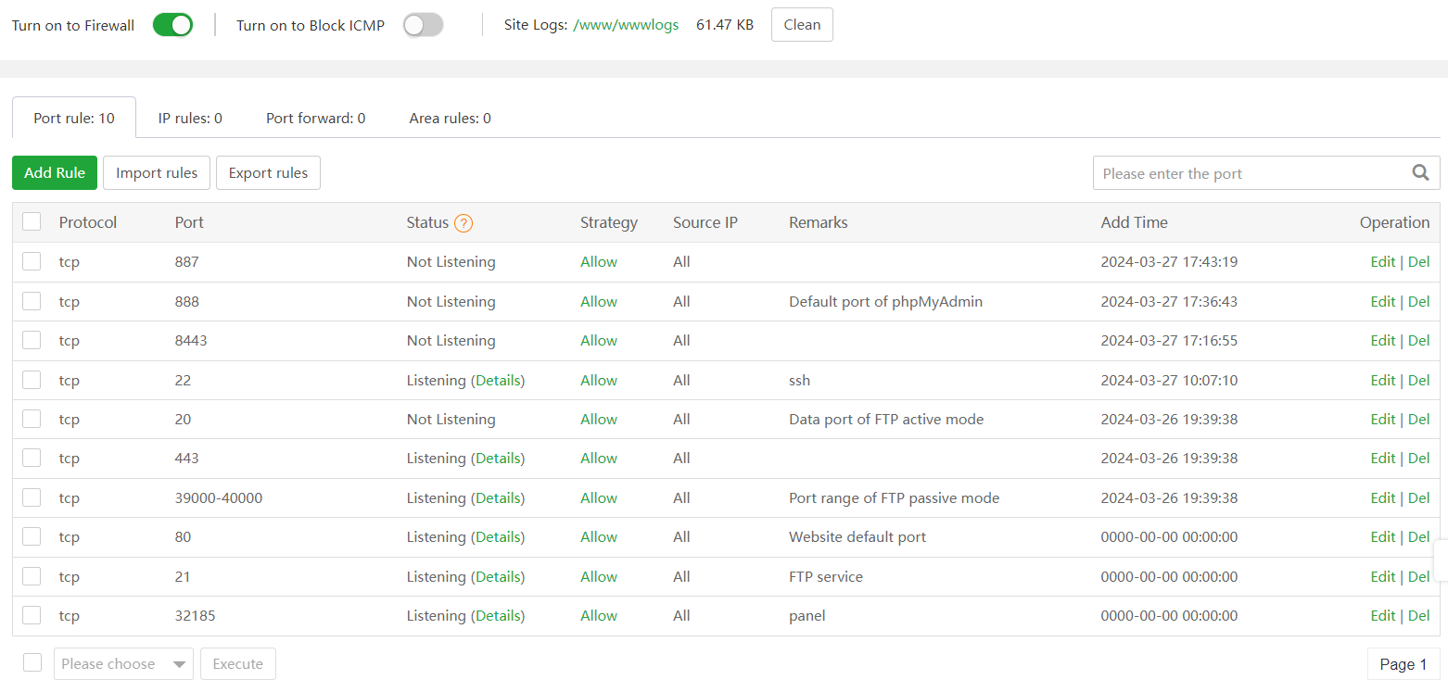Enable the Block ICMP toggle

(423, 25)
